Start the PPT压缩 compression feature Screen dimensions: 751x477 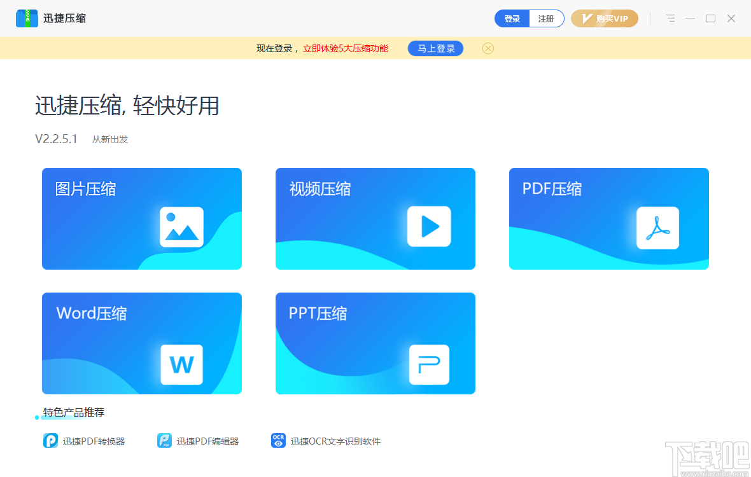(x=375, y=343)
